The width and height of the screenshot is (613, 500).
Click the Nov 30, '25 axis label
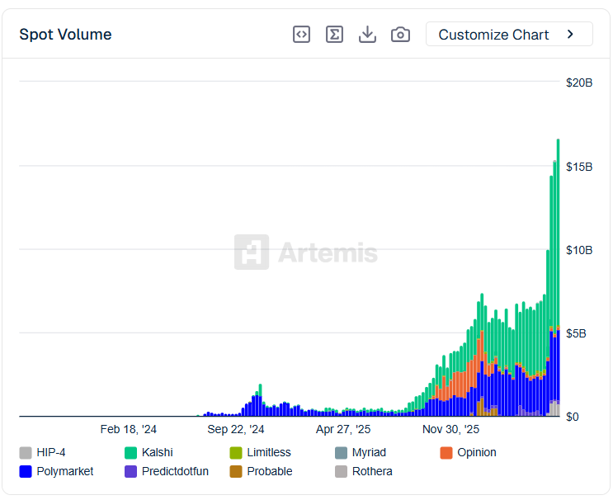450,429
